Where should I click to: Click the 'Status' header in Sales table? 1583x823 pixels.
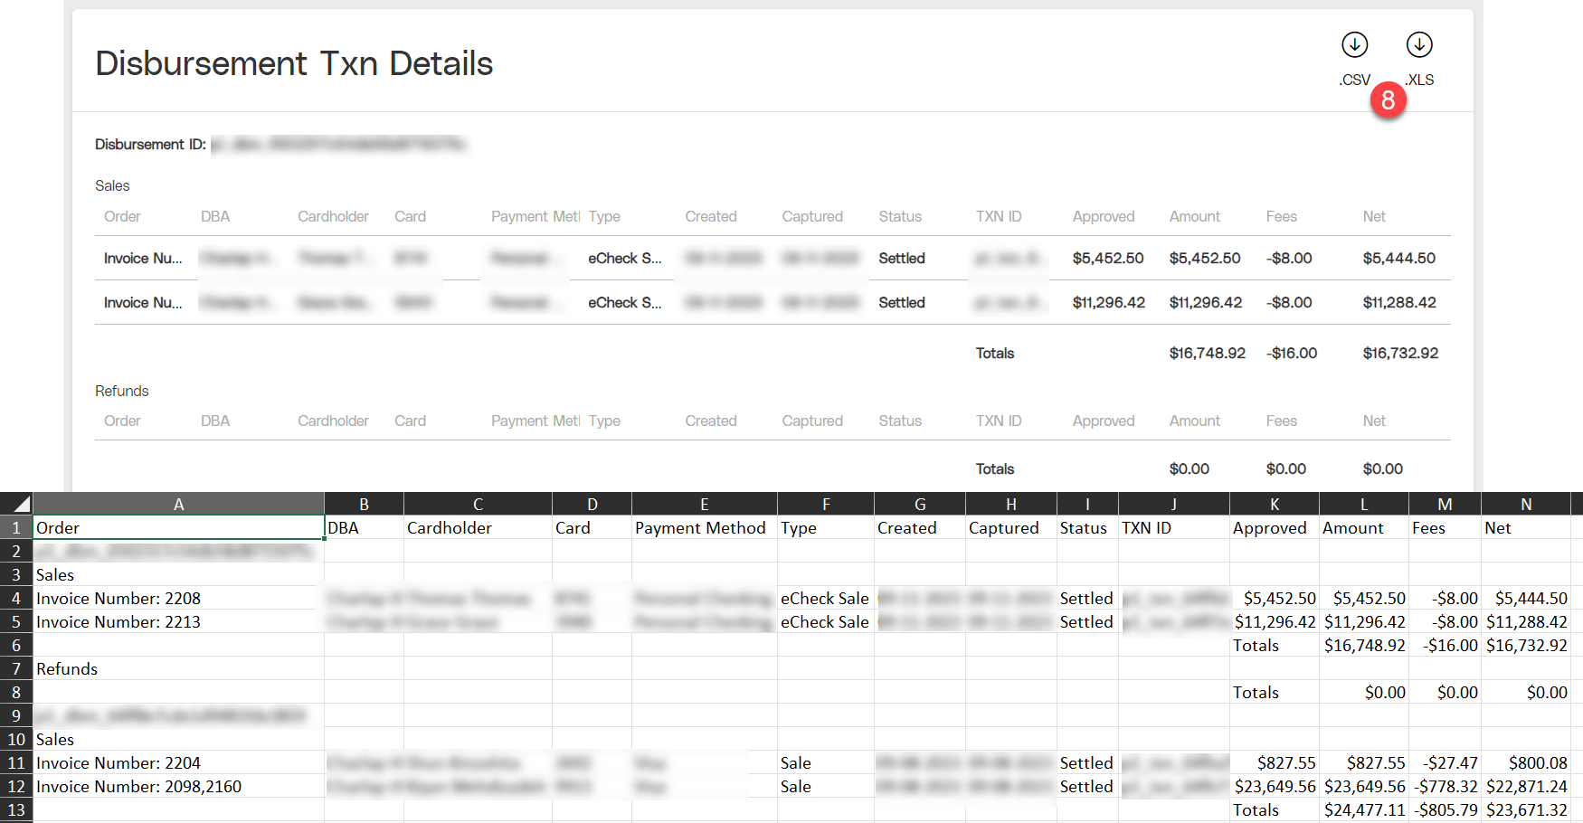coord(900,216)
